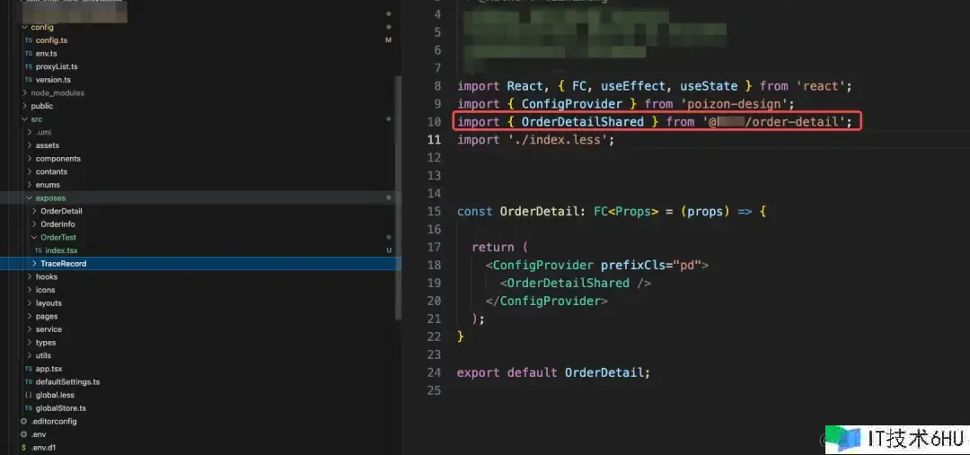Click the TS icon of globalStore.ts
Viewport: 970px width, 455px height.
click(x=28, y=408)
